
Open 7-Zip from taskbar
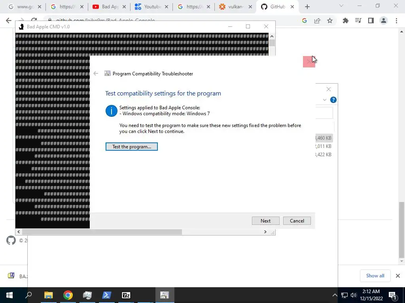(126, 295)
